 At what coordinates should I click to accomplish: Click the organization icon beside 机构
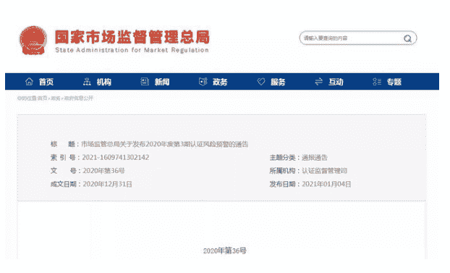click(87, 82)
